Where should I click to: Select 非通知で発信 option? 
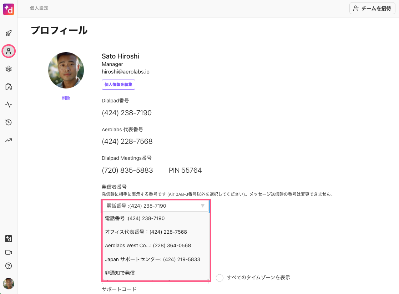156,273
